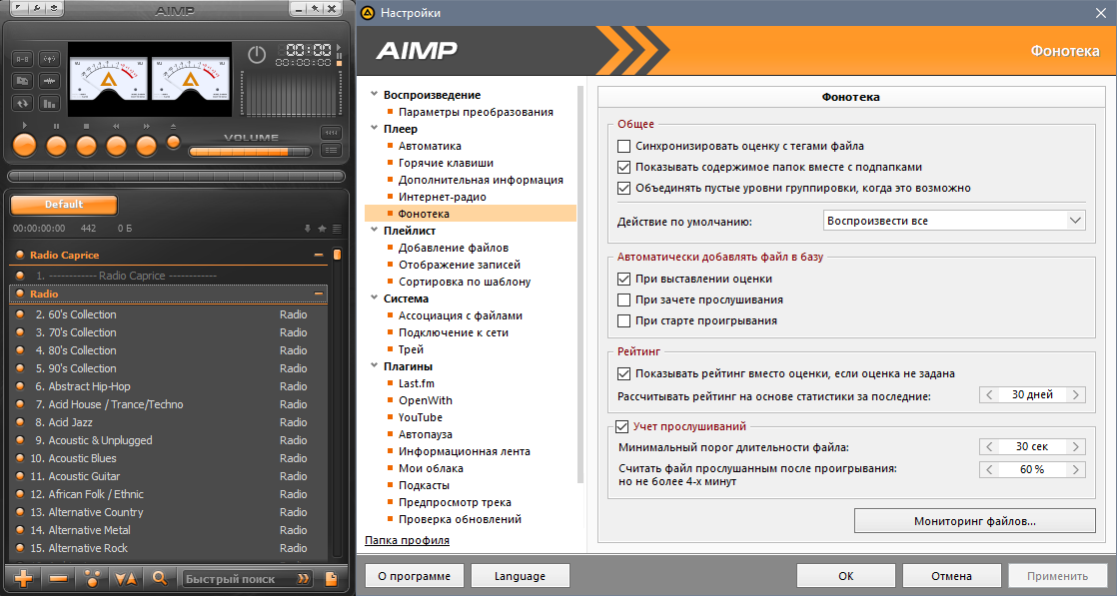Click the quick search go arrows
This screenshot has width=1117, height=596.
click(304, 579)
